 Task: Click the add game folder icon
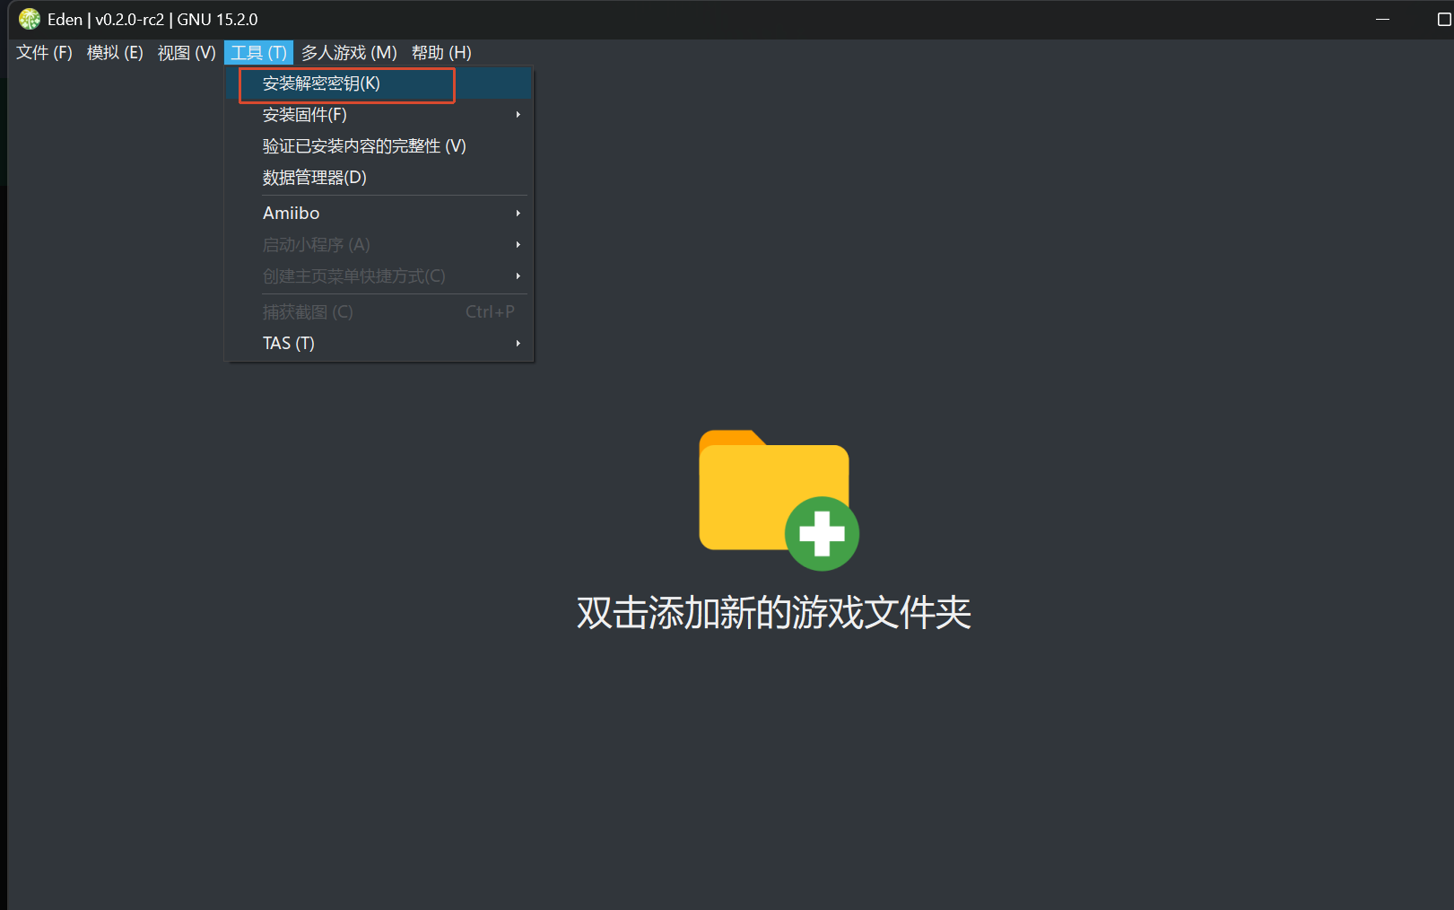(779, 500)
